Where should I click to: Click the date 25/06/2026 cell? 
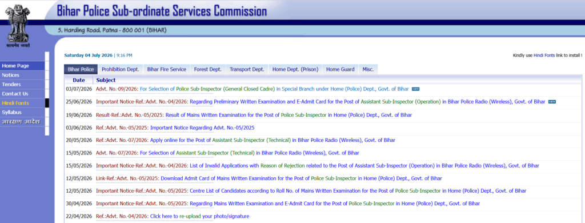tap(79, 102)
